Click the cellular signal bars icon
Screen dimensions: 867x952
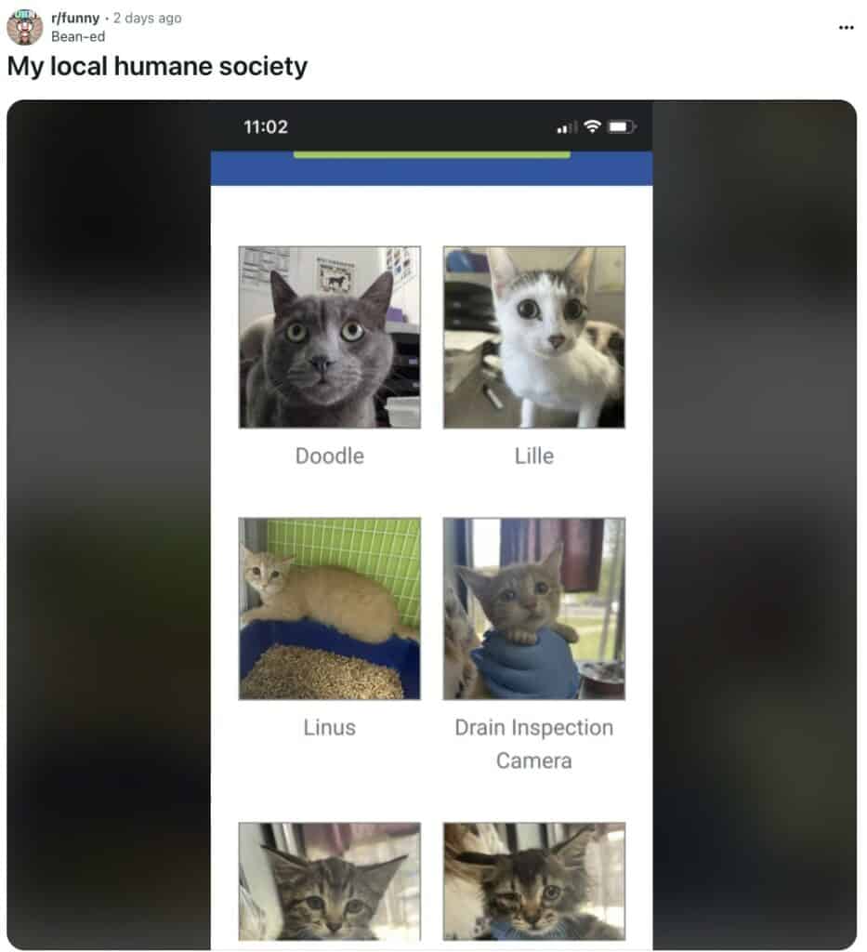pyautogui.click(x=566, y=127)
